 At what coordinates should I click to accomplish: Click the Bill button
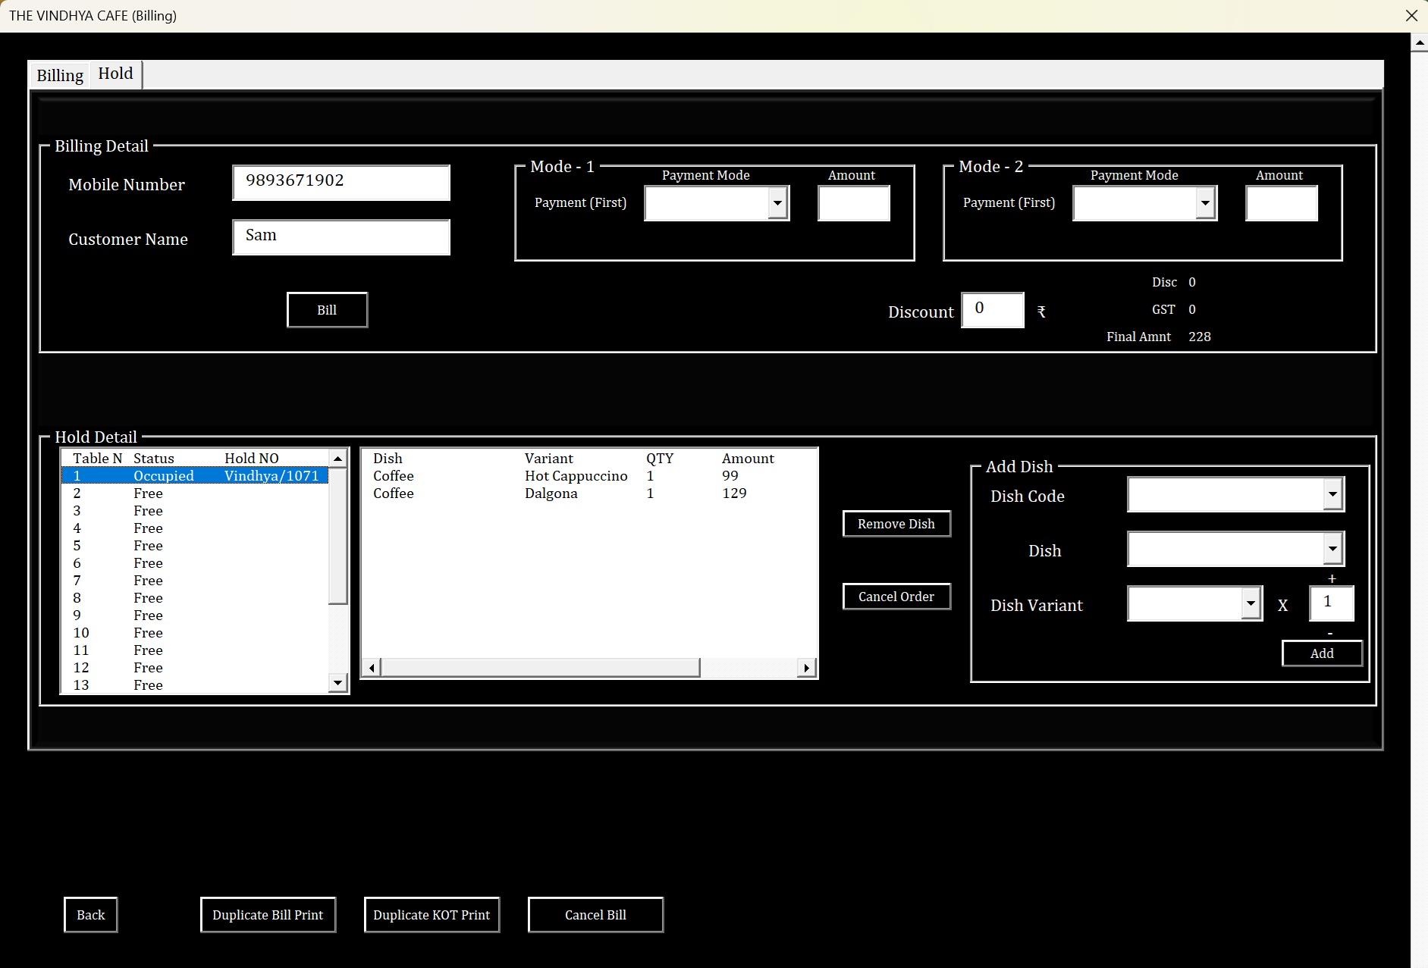coord(326,309)
